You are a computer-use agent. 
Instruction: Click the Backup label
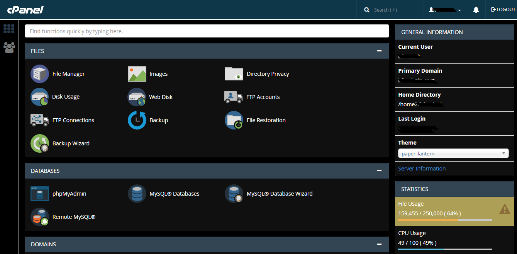[159, 120]
